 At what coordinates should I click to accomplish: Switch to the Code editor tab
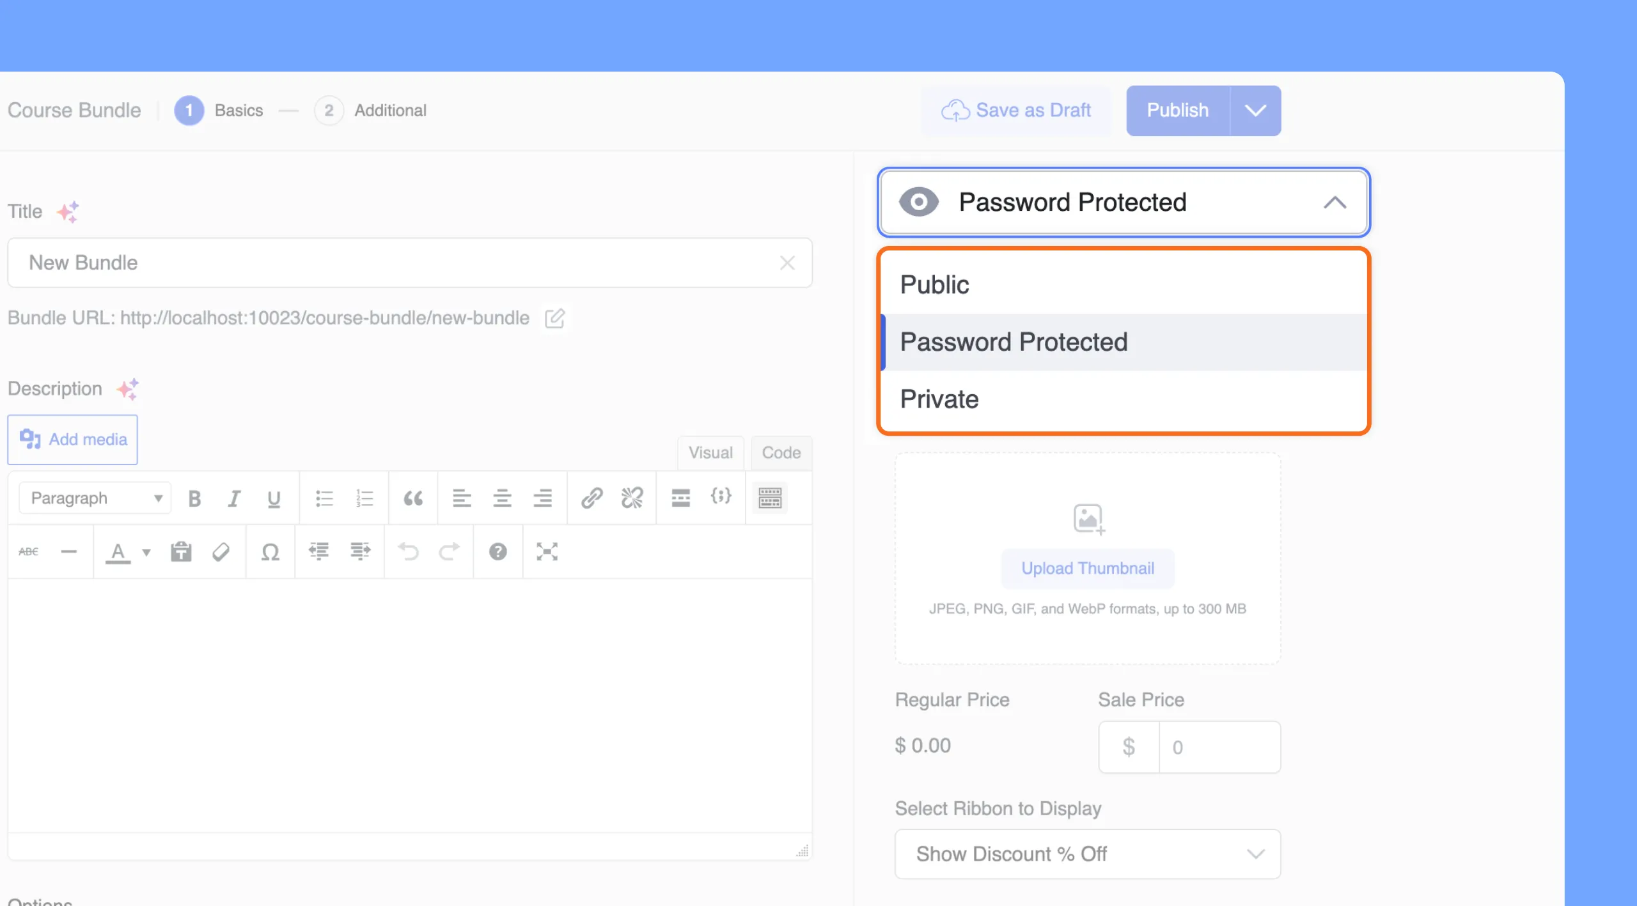click(x=781, y=453)
